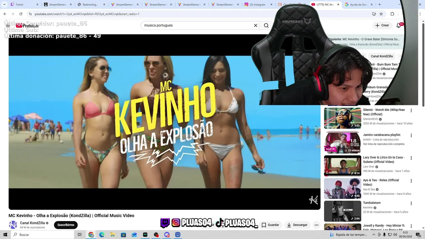Reload the page with the refresh icon
This screenshot has width=425, height=239.
click(21, 14)
